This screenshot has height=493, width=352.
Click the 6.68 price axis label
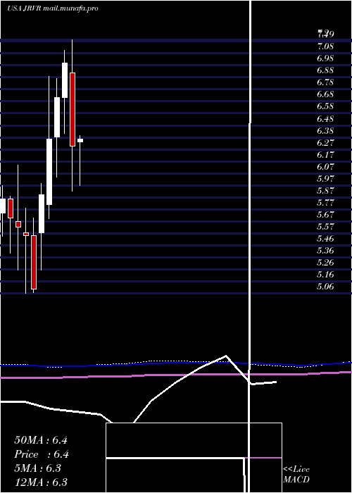coord(325,94)
